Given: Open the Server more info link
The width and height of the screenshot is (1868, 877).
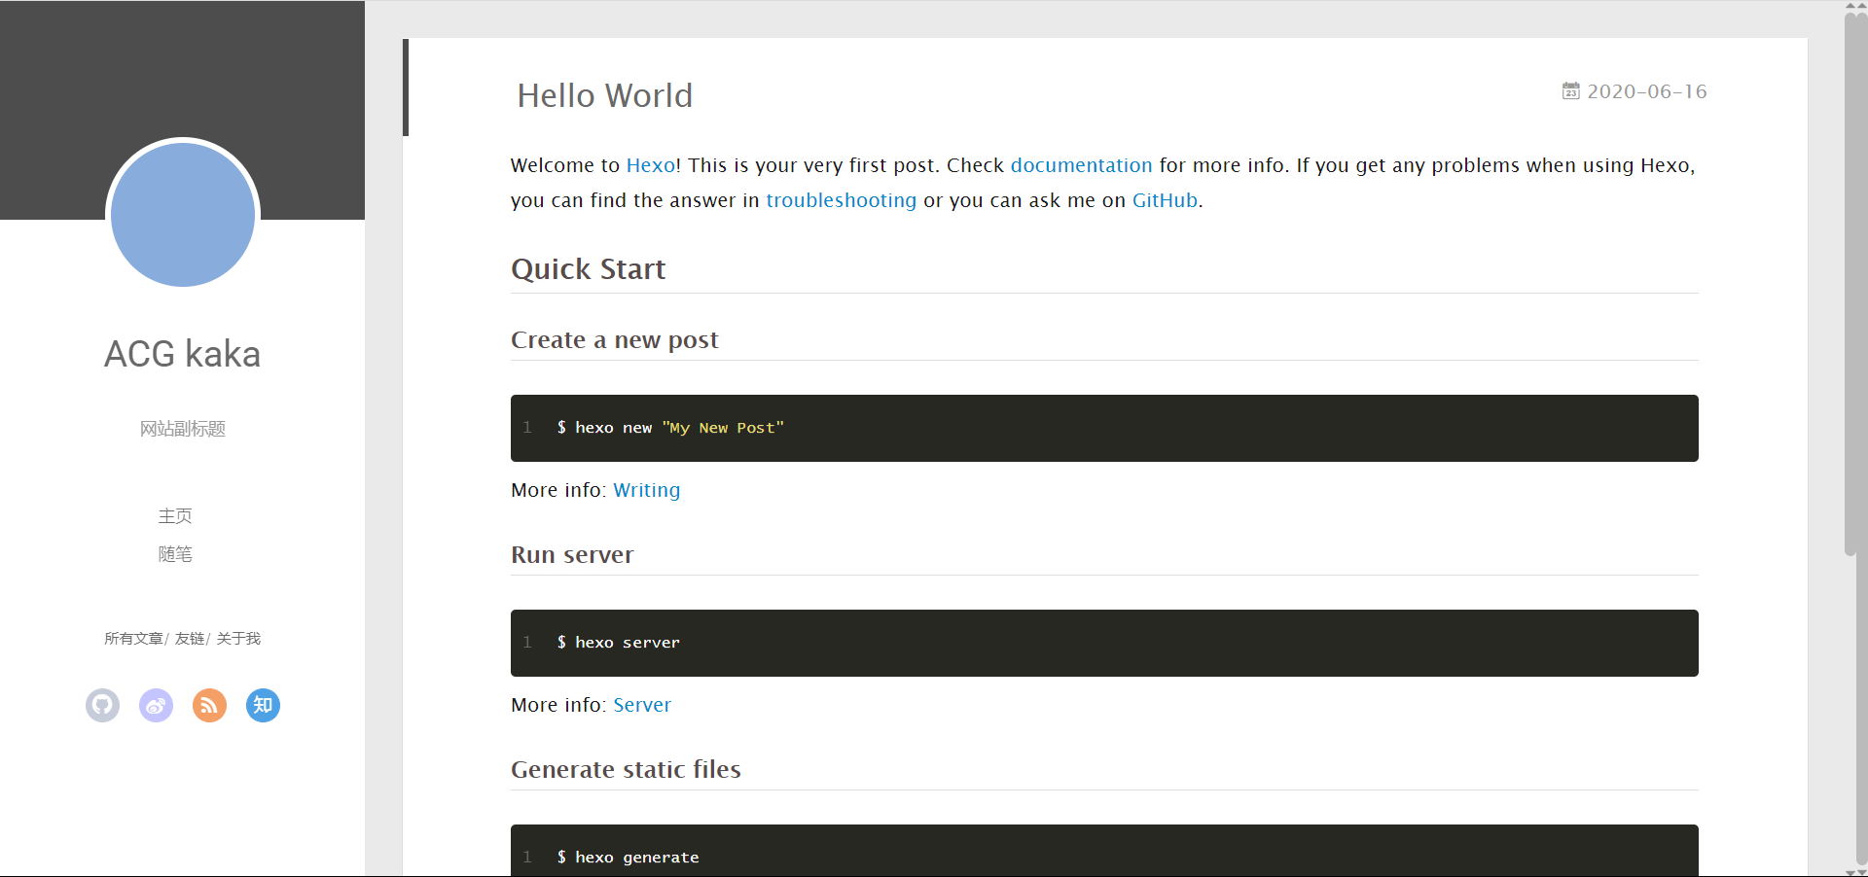Looking at the screenshot, I should pyautogui.click(x=642, y=705).
